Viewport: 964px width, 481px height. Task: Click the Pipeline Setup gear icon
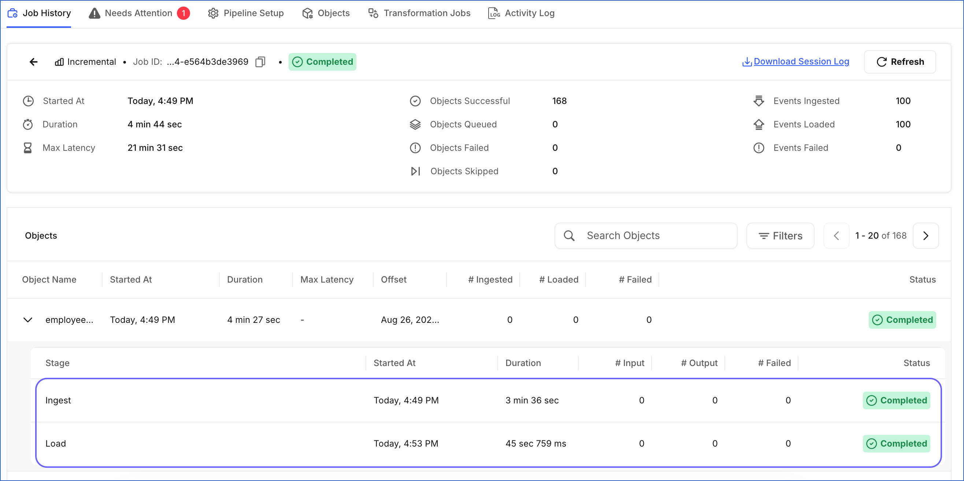point(213,13)
